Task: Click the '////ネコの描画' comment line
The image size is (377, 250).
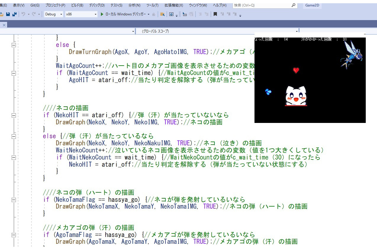Action: pos(66,108)
